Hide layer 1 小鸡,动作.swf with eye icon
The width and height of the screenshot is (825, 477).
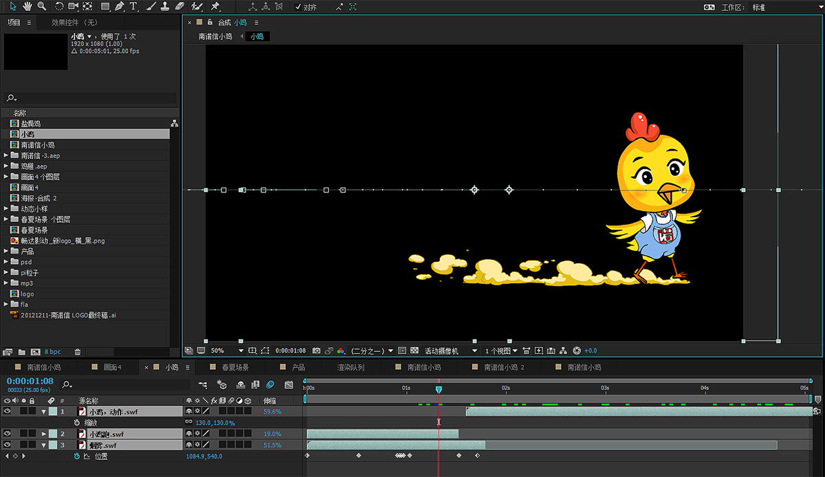[x=8, y=411]
